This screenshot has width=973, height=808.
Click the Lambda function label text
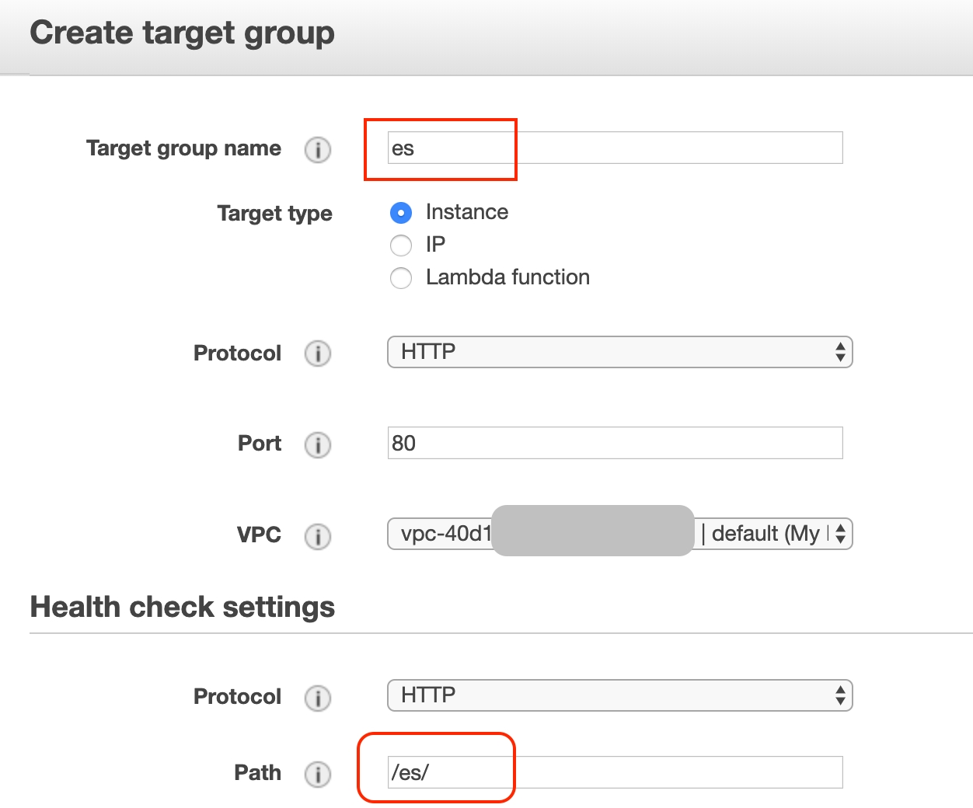click(x=507, y=277)
